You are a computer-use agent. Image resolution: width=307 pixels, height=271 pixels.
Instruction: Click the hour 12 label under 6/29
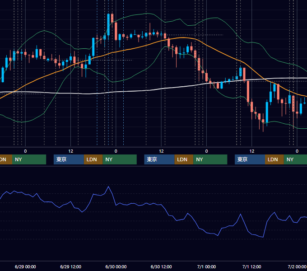pos(71,151)
